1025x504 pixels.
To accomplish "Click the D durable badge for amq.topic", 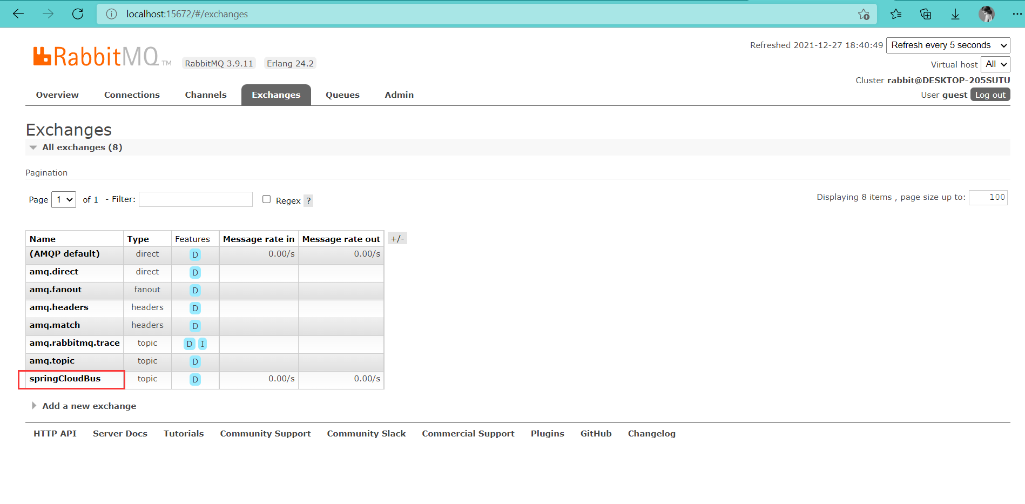I will [195, 361].
